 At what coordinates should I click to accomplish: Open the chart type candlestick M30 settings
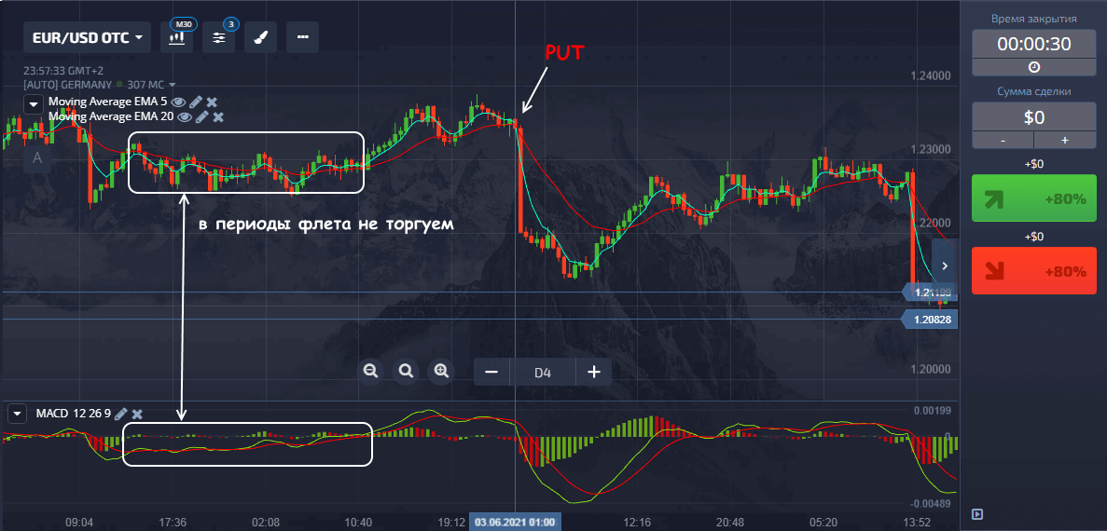[176, 38]
